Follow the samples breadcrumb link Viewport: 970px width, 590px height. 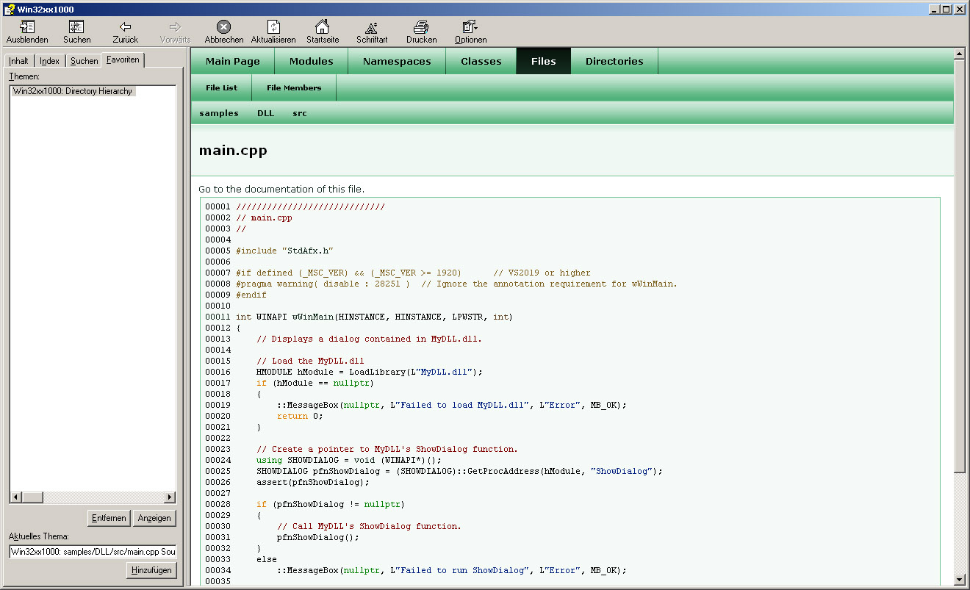pos(219,113)
